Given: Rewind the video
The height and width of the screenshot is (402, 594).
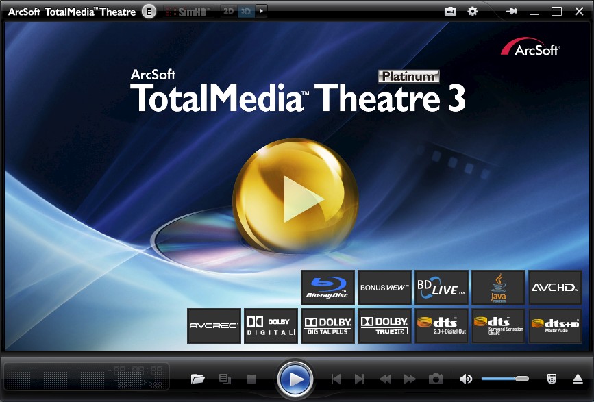Looking at the screenshot, I should click(386, 379).
